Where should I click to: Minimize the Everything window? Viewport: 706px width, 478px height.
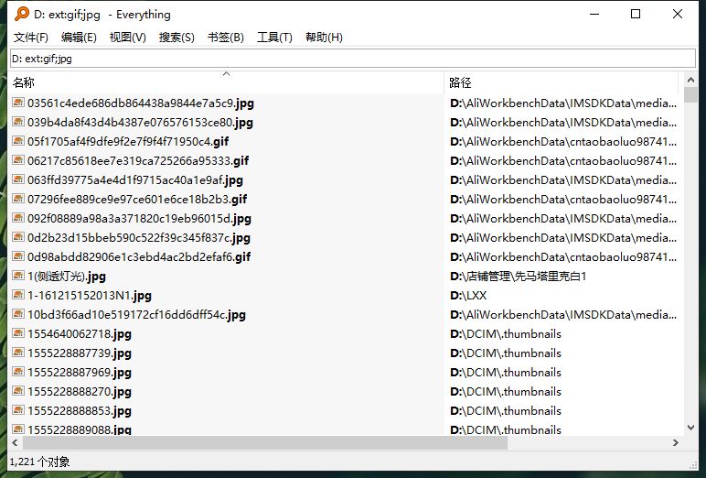pos(594,14)
